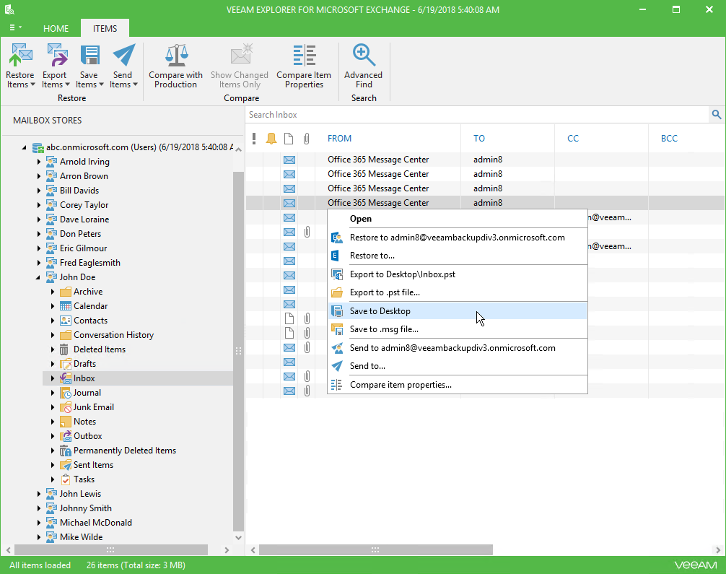Sort by the importance exclamation column icon

coord(254,138)
